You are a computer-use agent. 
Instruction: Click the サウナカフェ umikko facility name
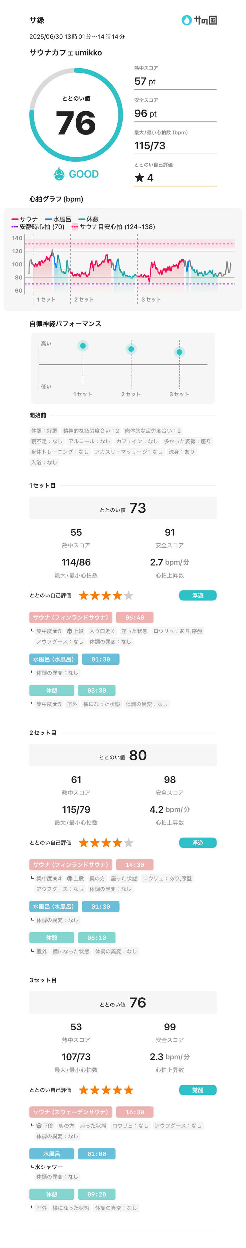tap(65, 53)
